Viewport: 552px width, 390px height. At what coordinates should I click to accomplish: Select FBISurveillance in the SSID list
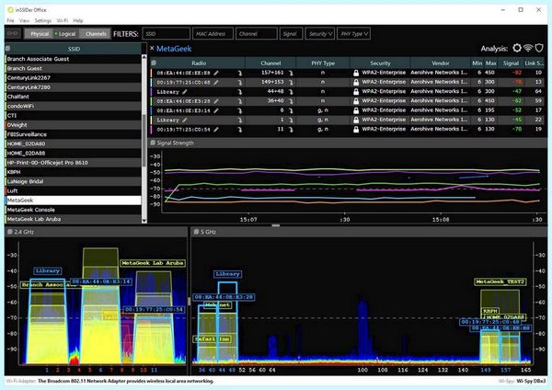click(74, 134)
